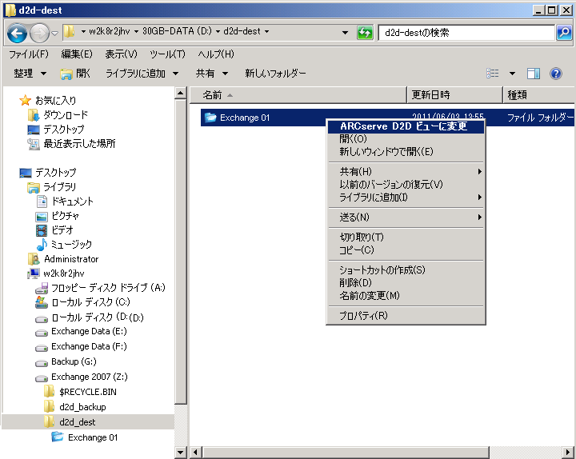The width and height of the screenshot is (576, 459).
Task: Click the ビデオ library icon
Action: [42, 230]
